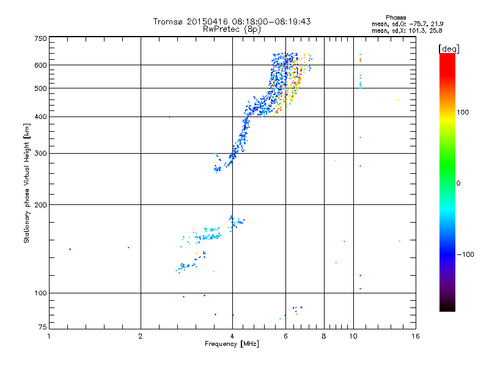489x366 pixels.
Task: Click the x-axis tick label '4'
Action: pos(232,336)
